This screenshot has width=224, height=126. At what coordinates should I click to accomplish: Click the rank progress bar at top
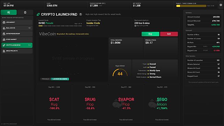coord(191,6)
